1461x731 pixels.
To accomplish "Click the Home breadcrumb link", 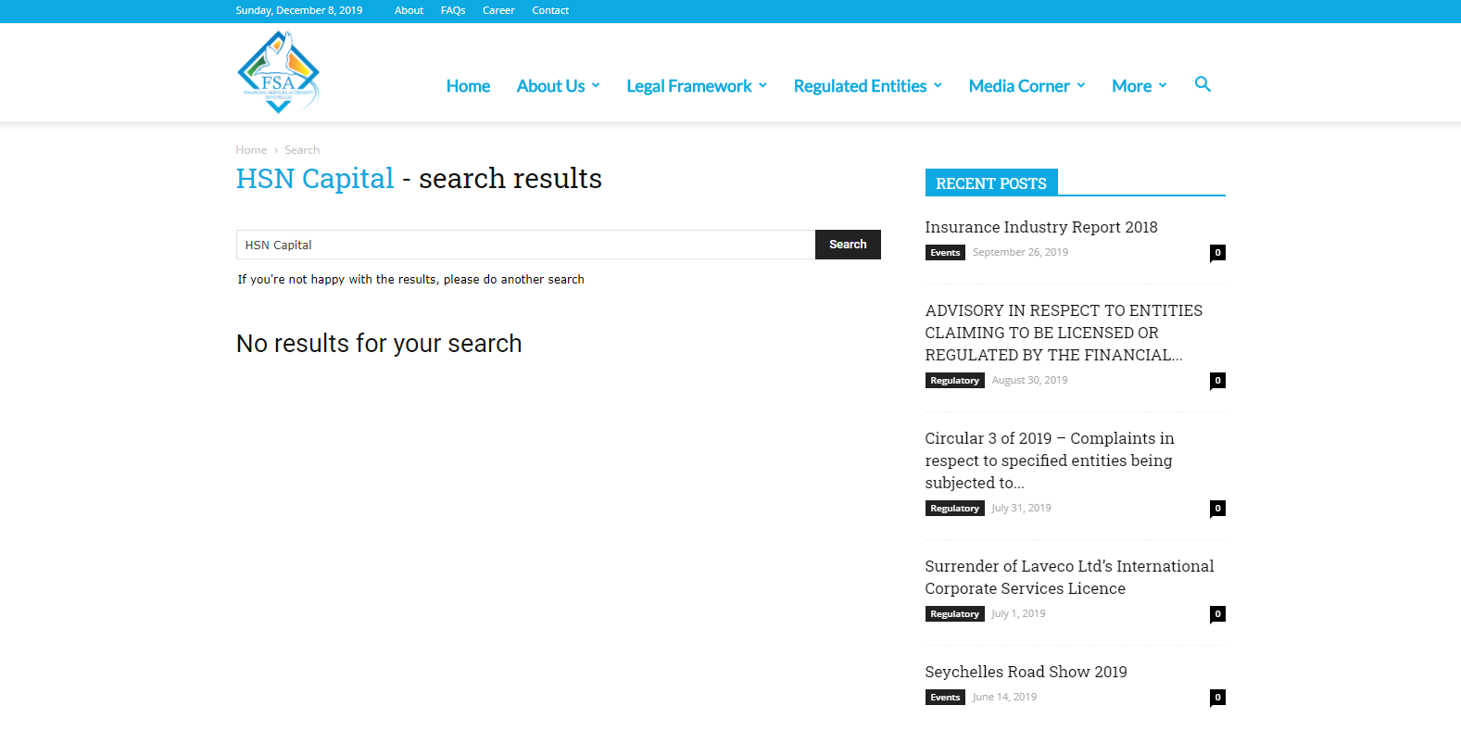I will [251, 150].
